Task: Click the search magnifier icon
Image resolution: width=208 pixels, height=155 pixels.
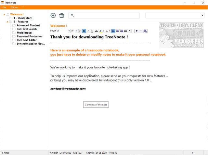Action: pos(72,16)
